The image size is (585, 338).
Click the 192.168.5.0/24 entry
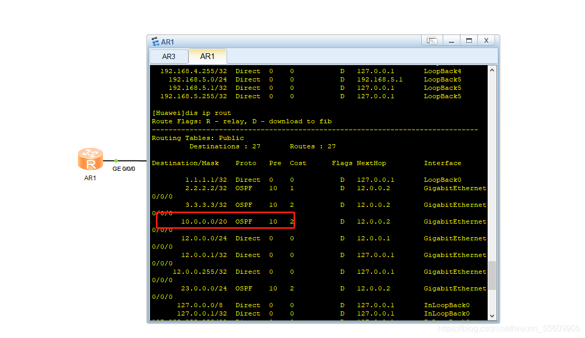(x=198, y=79)
